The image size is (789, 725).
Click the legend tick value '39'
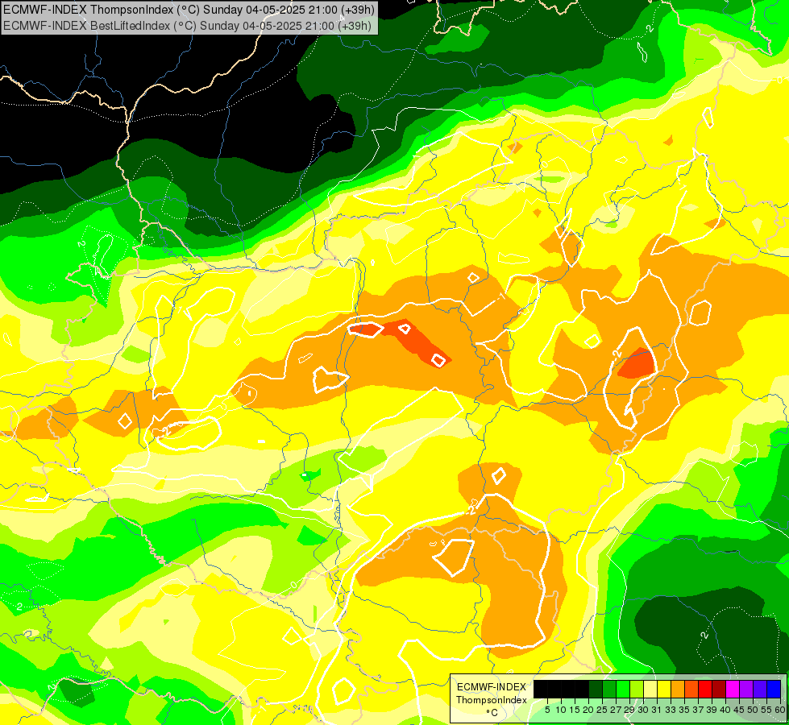click(712, 710)
